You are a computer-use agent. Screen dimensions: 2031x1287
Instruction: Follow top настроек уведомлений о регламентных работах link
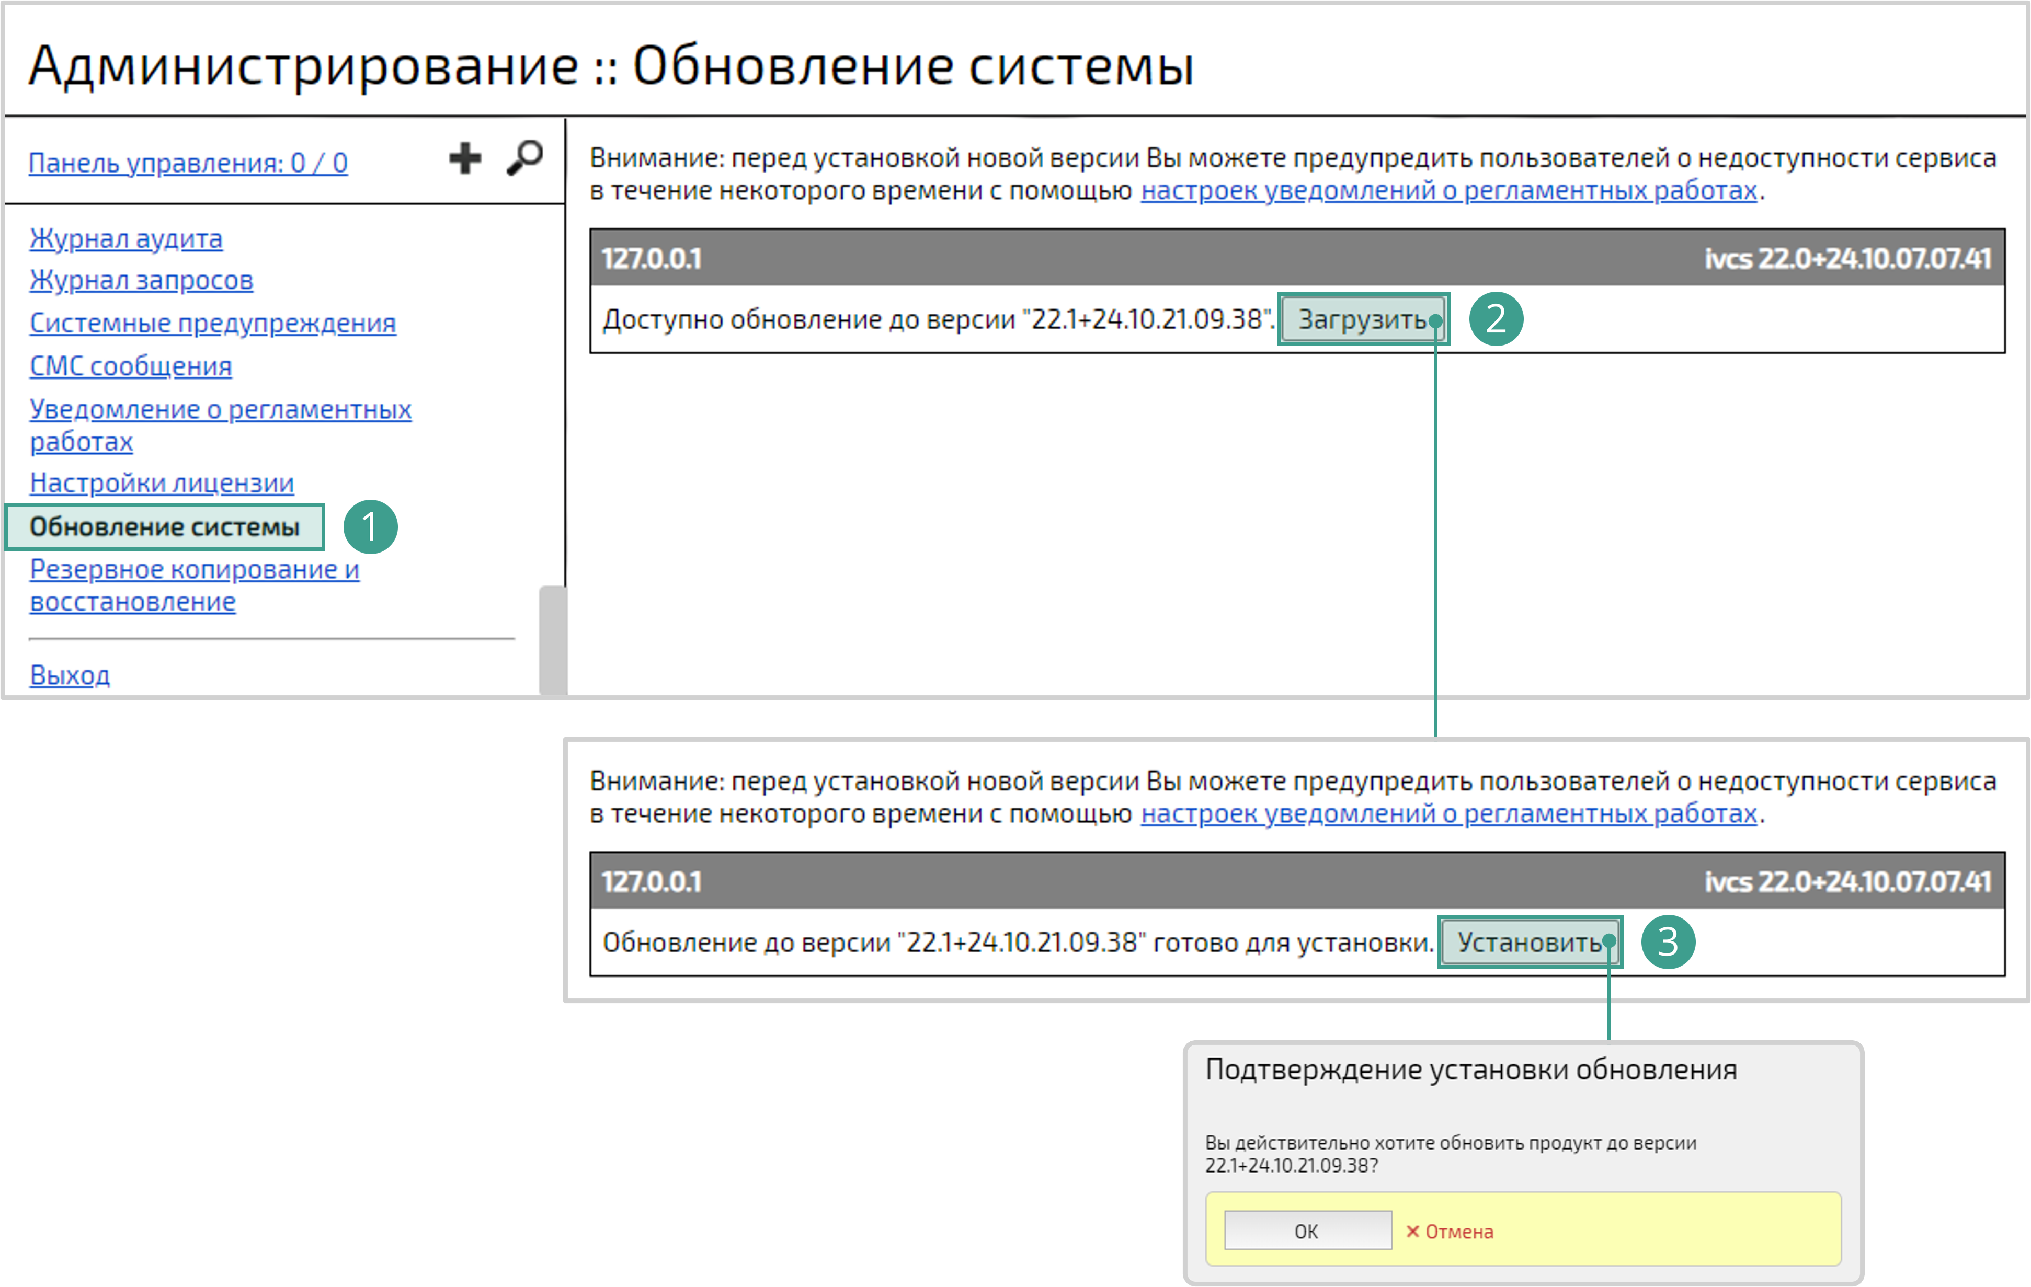[1448, 191]
